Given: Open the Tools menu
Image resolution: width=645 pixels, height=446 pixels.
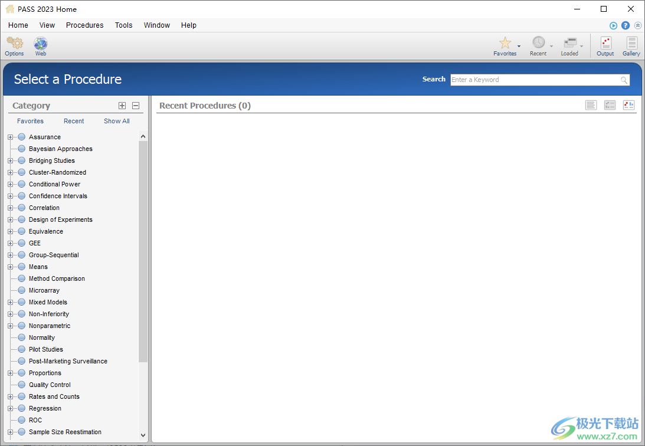Looking at the screenshot, I should click(x=123, y=25).
